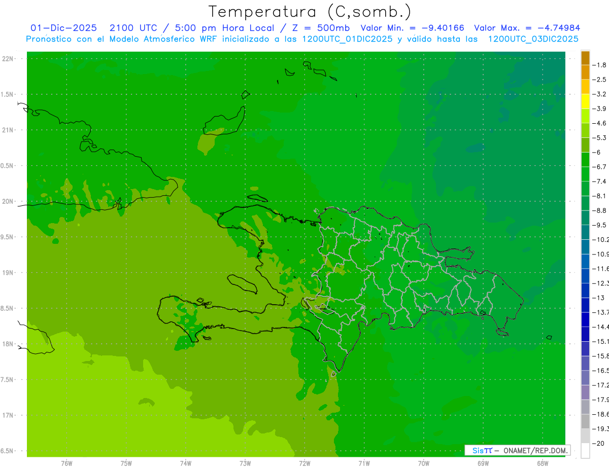Click the 68W longitude axis label
The image size is (609, 470).
pos(543,463)
